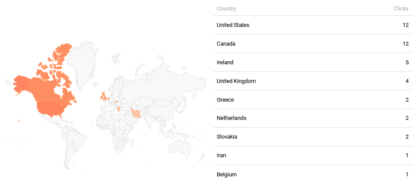Choose the Greece row label
420x182 pixels.
pyautogui.click(x=225, y=100)
